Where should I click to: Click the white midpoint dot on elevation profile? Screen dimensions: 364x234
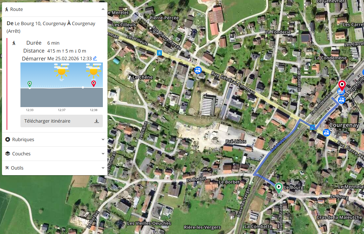pyautogui.click(x=83, y=88)
